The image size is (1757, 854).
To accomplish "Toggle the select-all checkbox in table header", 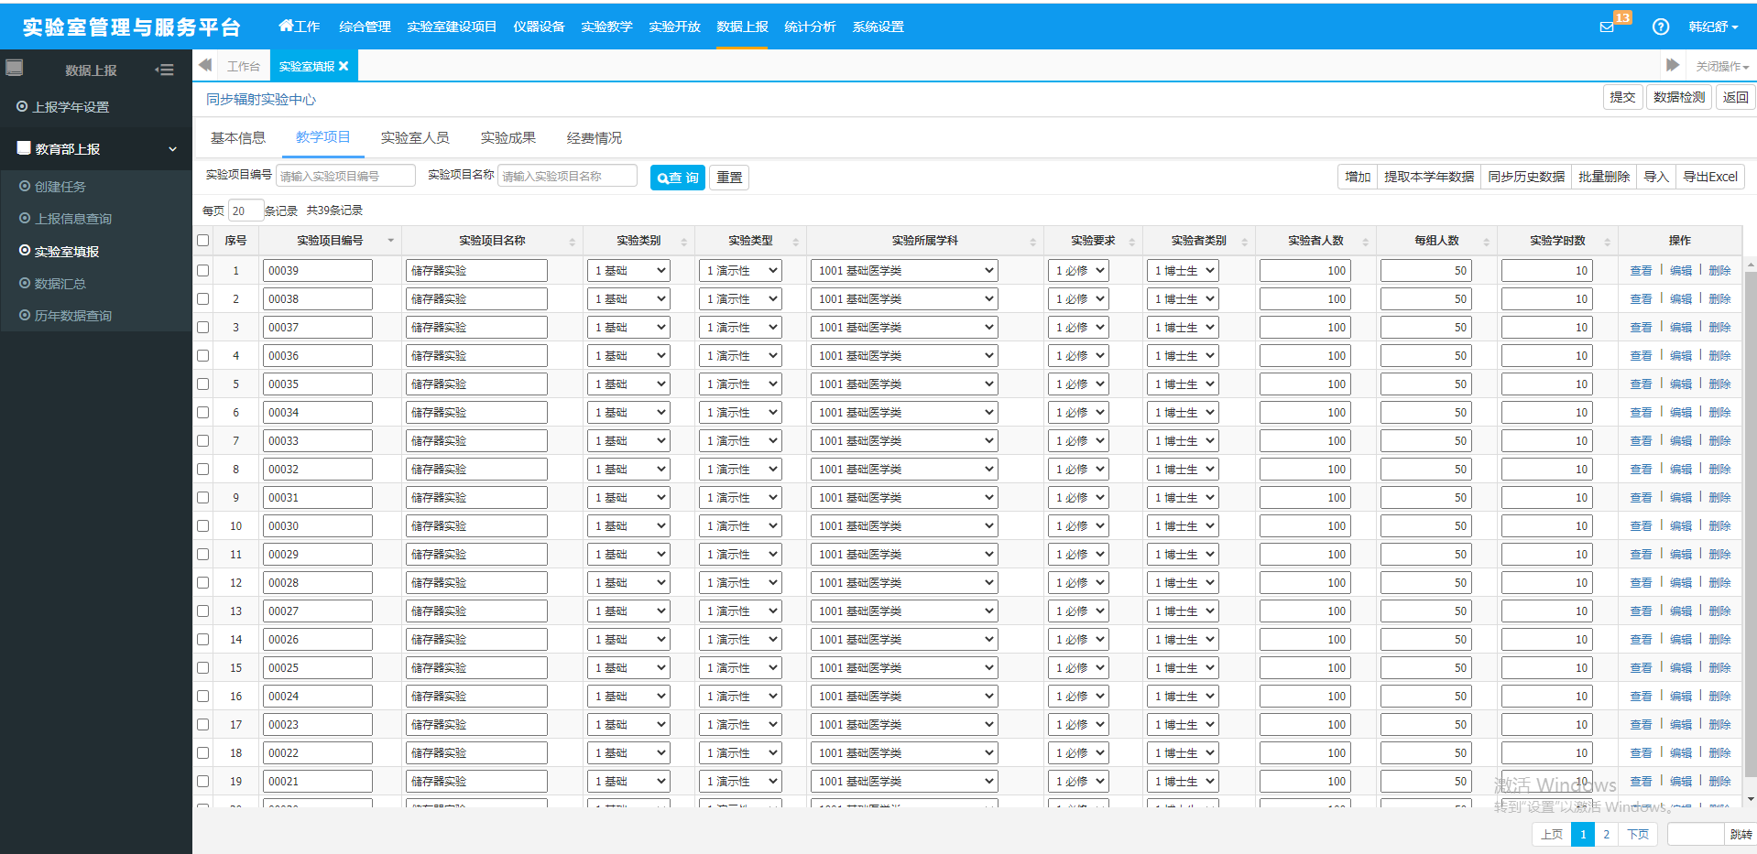I will pos(203,241).
